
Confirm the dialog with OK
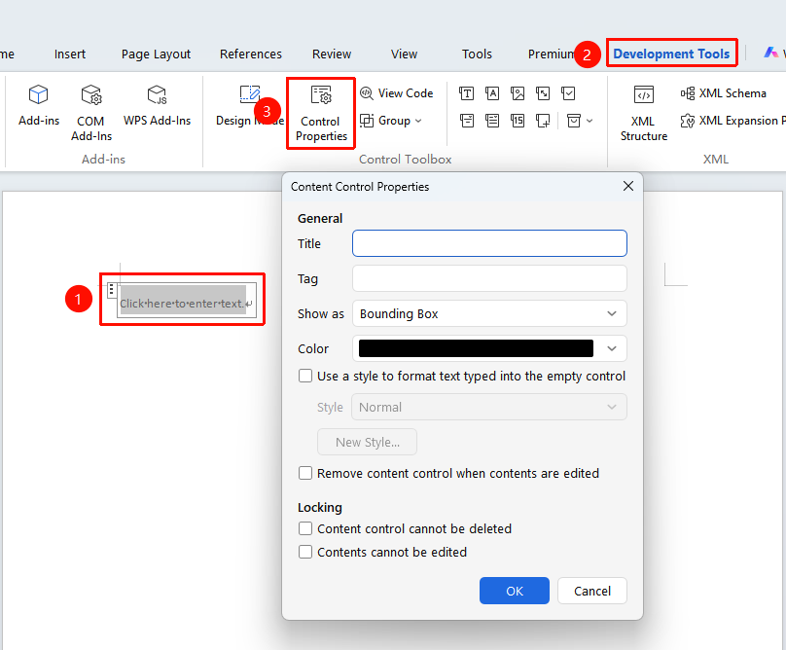tap(515, 591)
